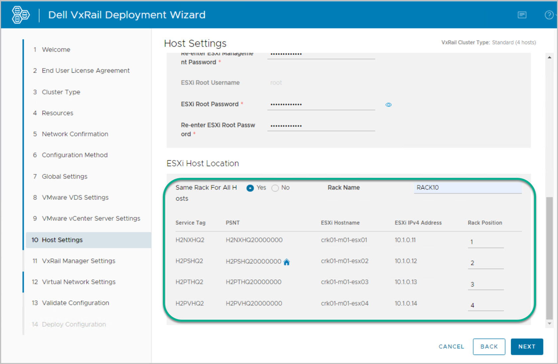Open VMware vCenter Server Settings step
This screenshot has width=558, height=364.
[x=91, y=218]
